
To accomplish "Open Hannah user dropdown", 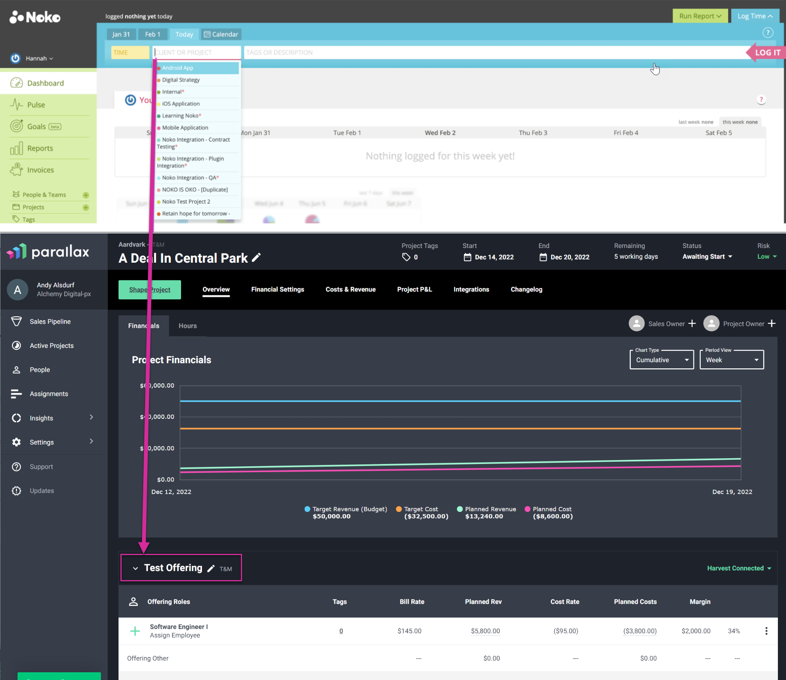I will click(x=39, y=59).
